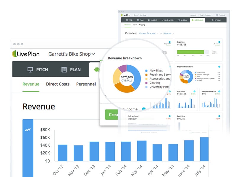Click the 19% Net profit margin value
This screenshot has width=239, height=177.
coord(204,94)
